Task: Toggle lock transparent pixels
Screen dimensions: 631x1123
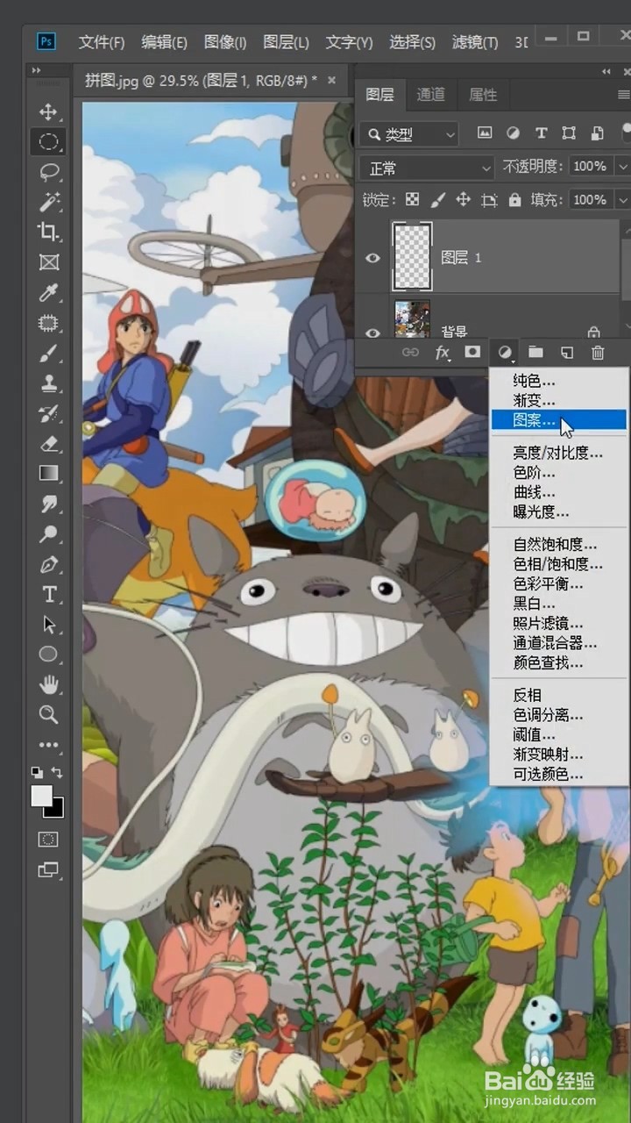Action: (x=412, y=200)
